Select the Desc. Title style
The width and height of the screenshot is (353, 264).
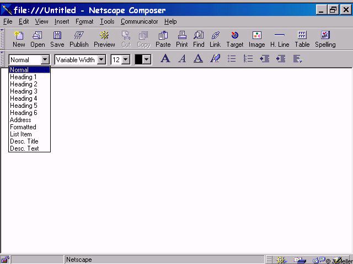pos(29,141)
